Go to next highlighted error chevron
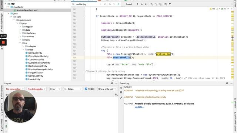237x133 pixels. [231, 9]
